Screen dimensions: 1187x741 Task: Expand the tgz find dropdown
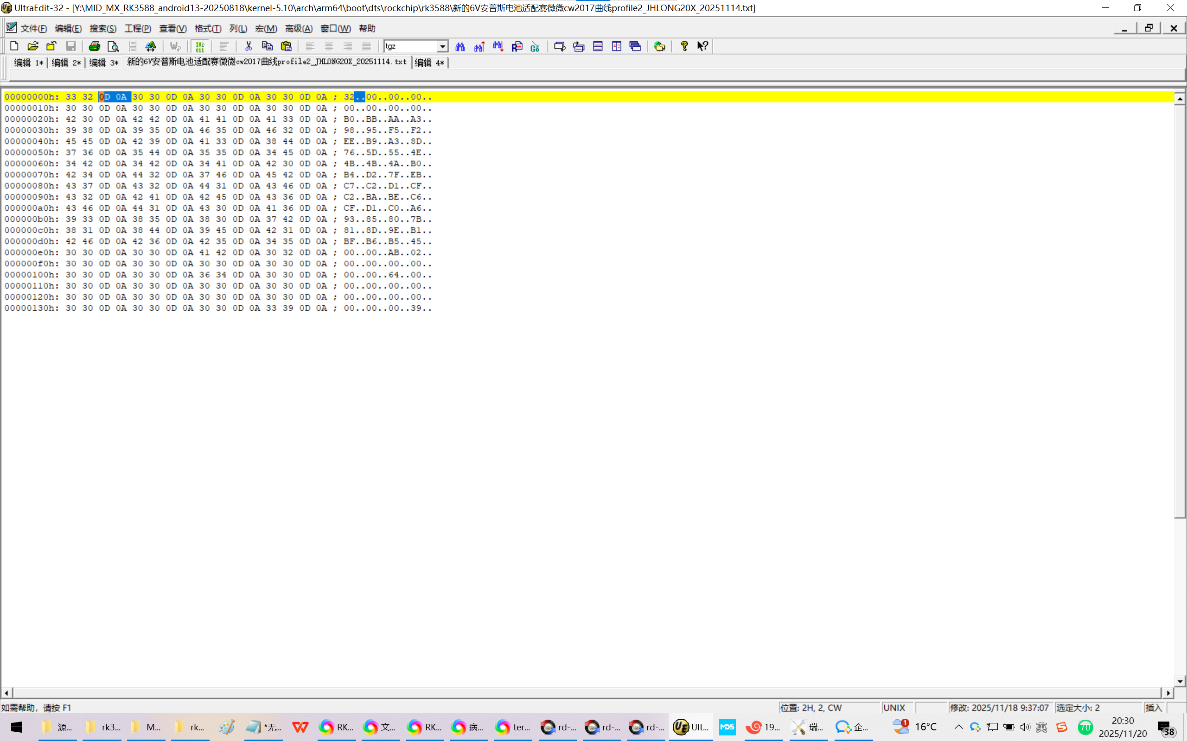click(x=442, y=46)
